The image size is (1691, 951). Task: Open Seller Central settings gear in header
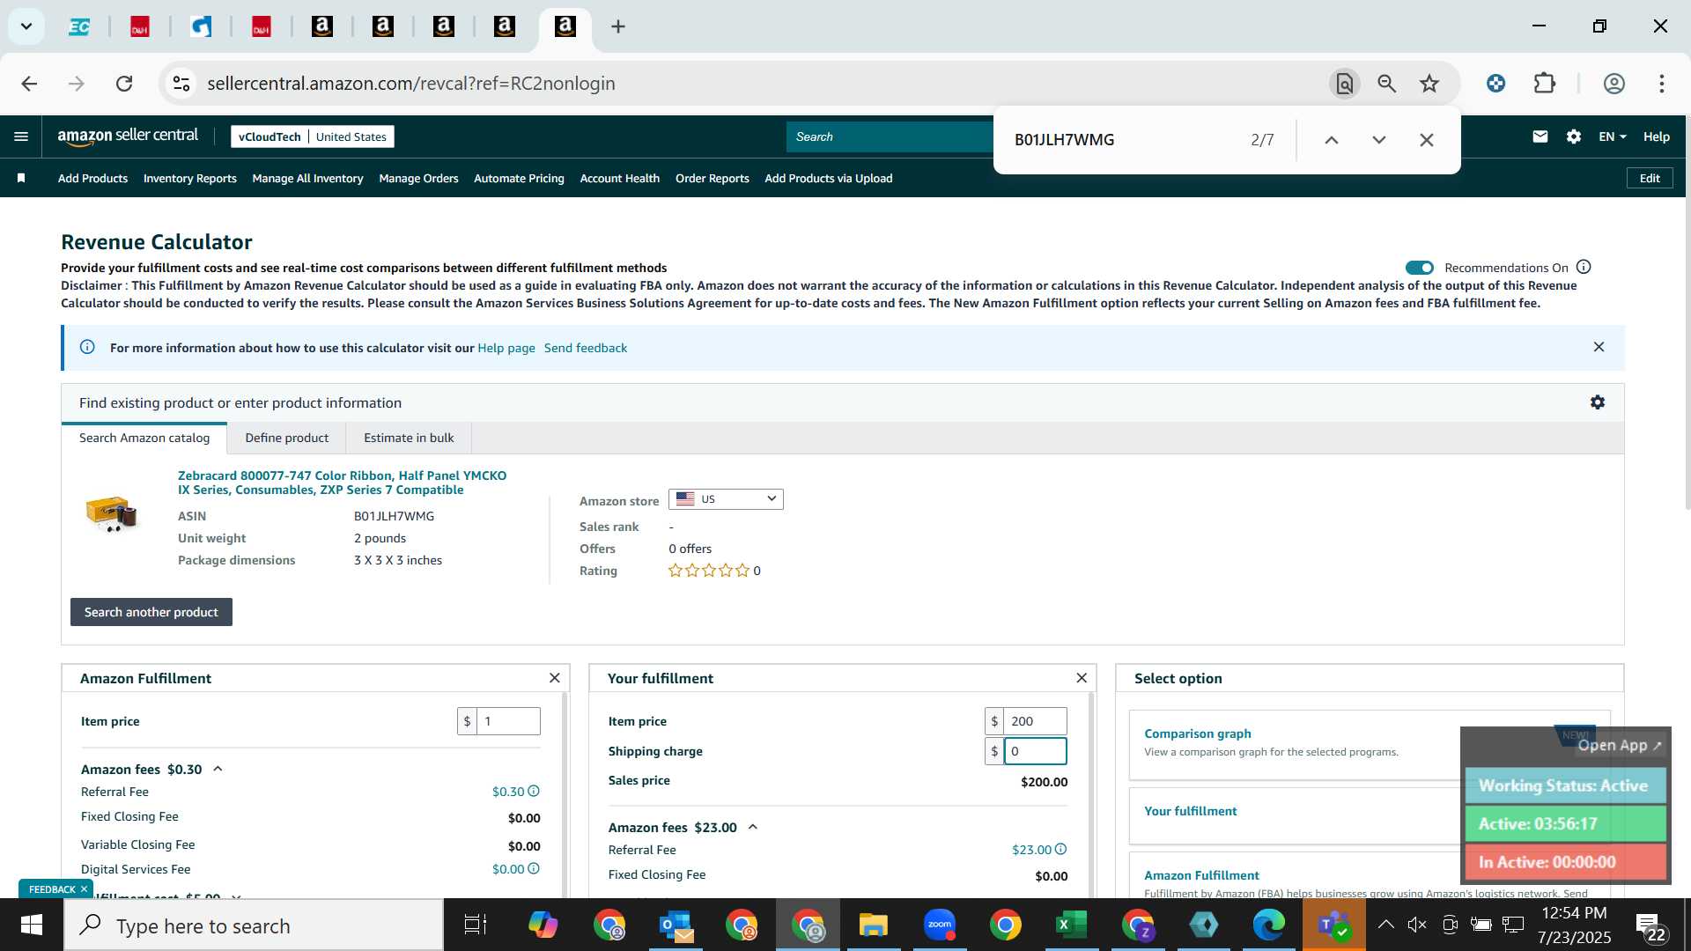[x=1574, y=136]
